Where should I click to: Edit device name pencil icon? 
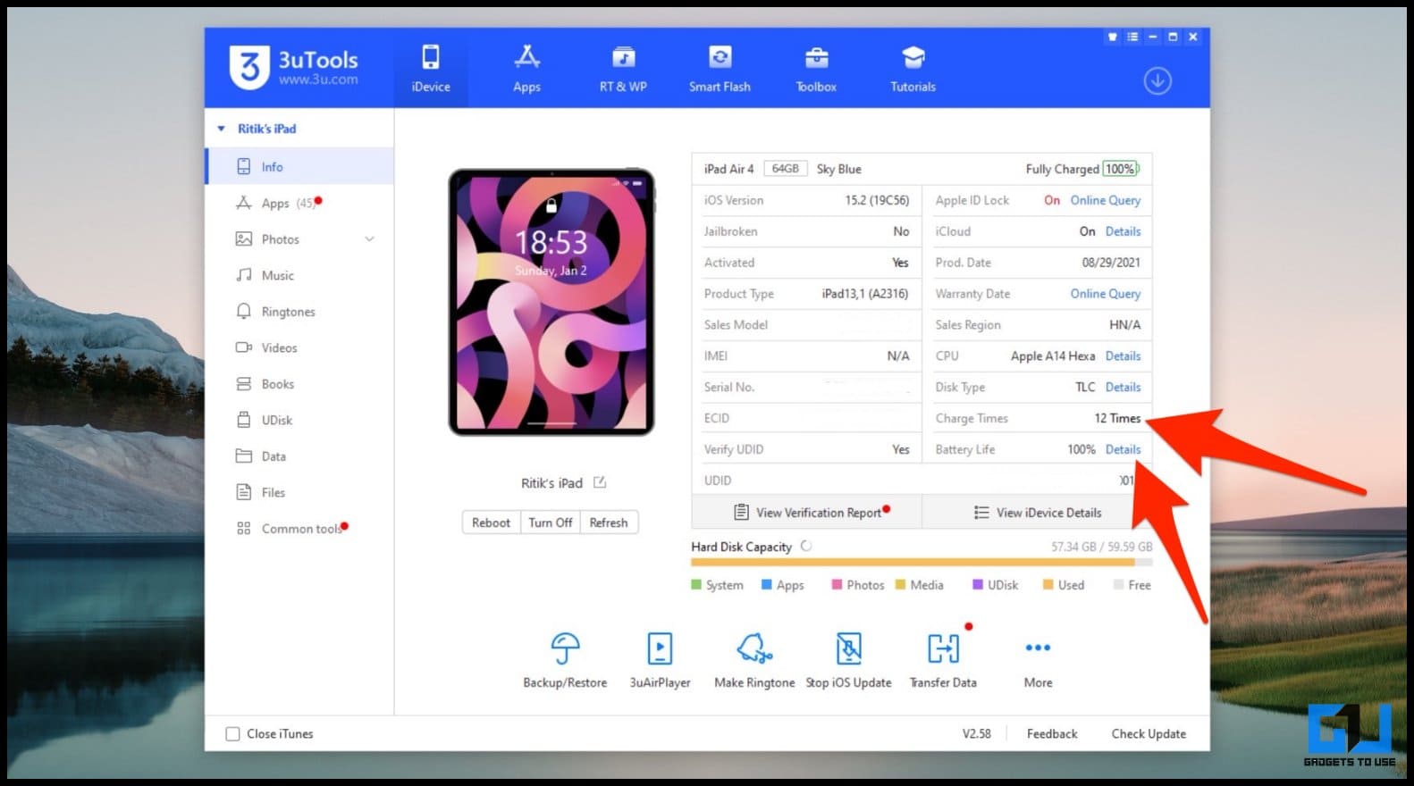click(600, 482)
